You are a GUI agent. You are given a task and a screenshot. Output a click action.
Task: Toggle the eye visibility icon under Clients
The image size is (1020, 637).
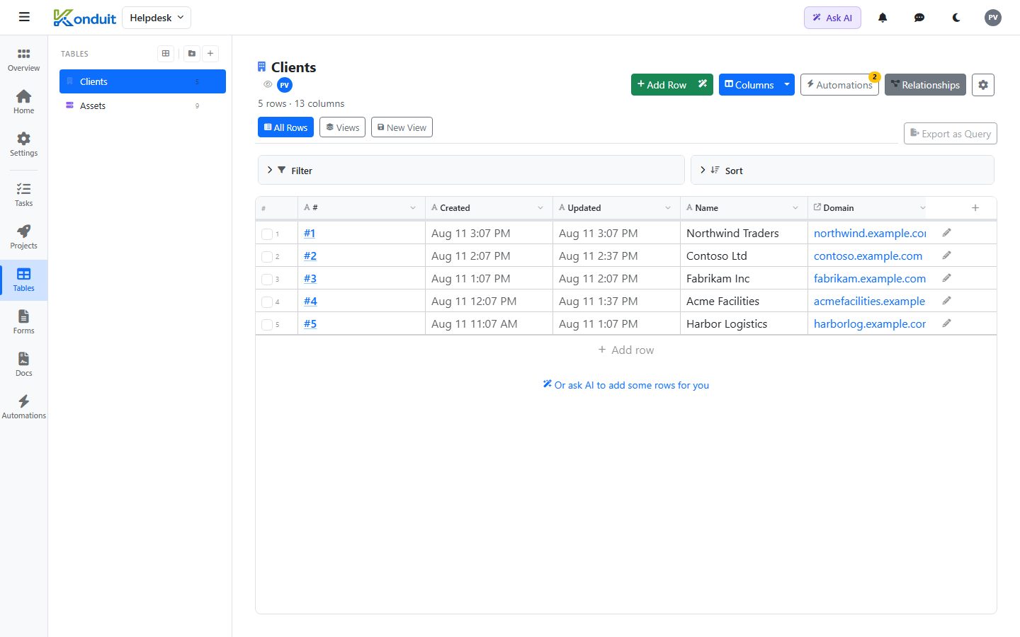click(x=268, y=84)
